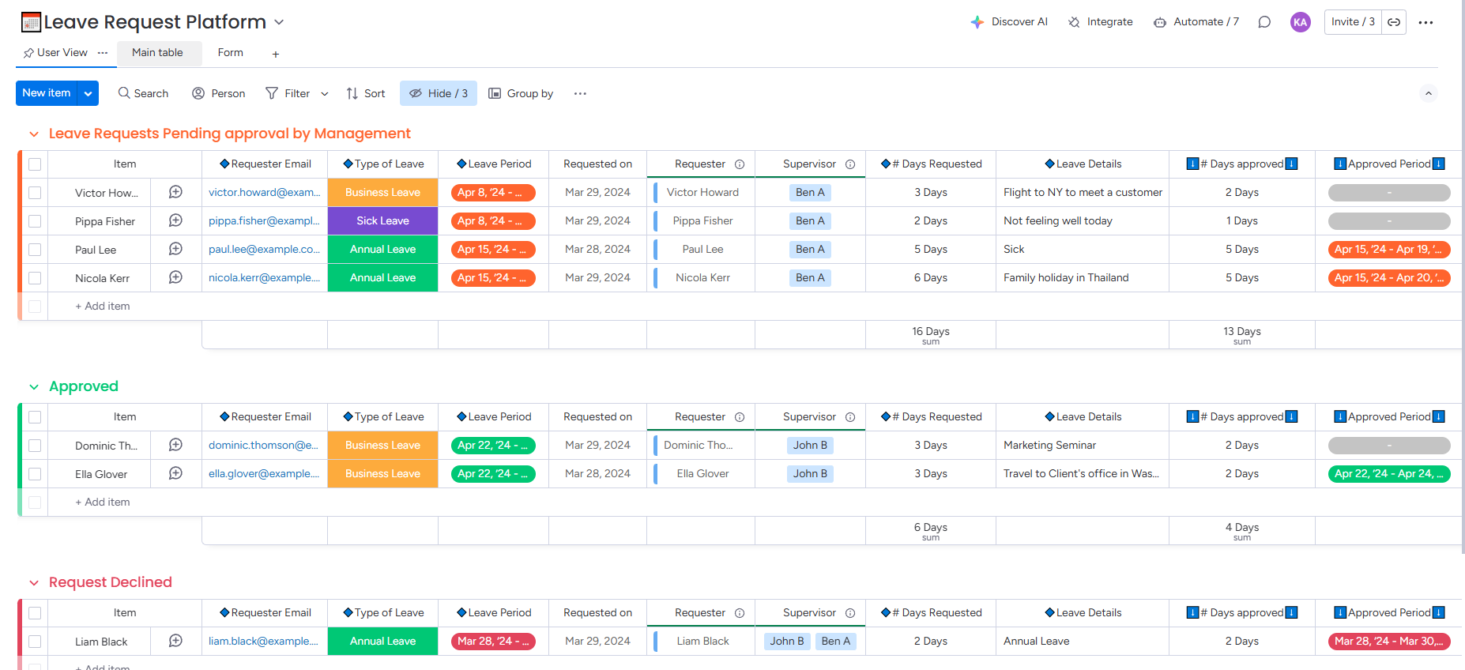
Task: Select the Main table tab
Action: tap(157, 53)
